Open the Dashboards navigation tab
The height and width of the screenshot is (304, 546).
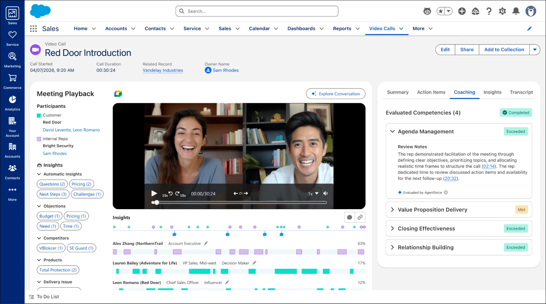pyautogui.click(x=301, y=29)
